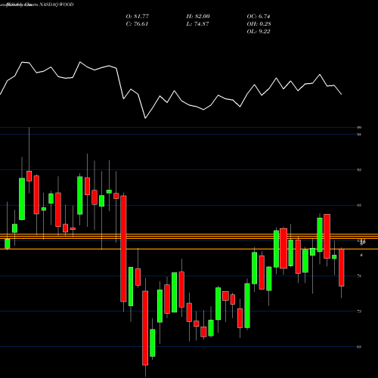Click the 99 price axis label
The height and width of the screenshot is (378, 378).
point(359,128)
